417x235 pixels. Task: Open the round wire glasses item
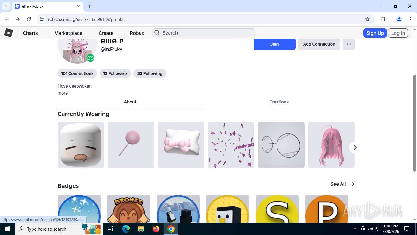281,145
